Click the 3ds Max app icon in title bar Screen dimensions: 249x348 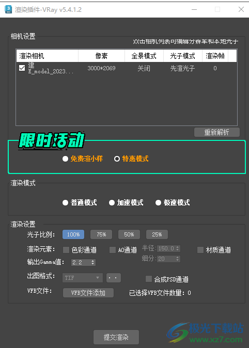pos(8,9)
